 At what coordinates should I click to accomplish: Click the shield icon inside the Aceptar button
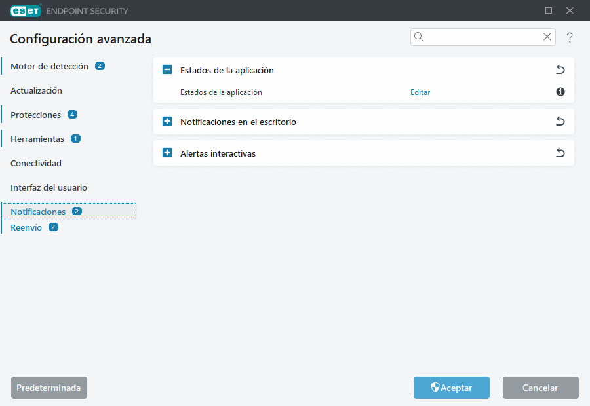[435, 388]
